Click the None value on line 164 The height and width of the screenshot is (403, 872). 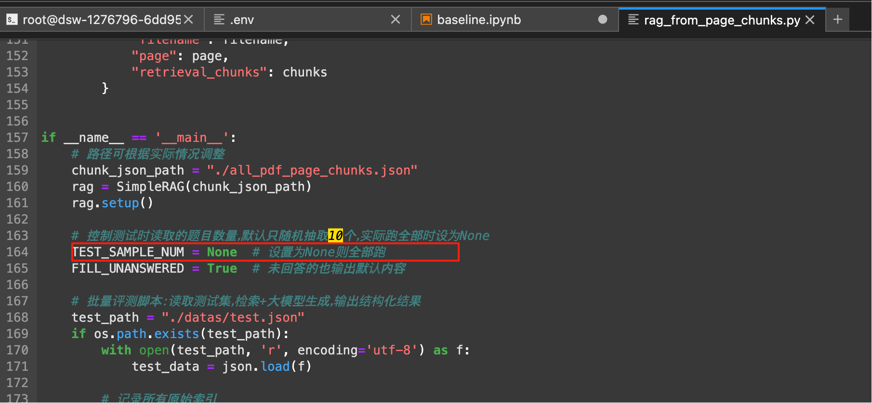click(x=222, y=252)
